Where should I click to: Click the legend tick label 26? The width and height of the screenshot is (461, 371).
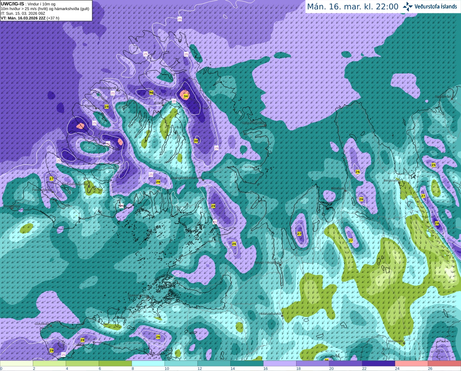(430, 368)
